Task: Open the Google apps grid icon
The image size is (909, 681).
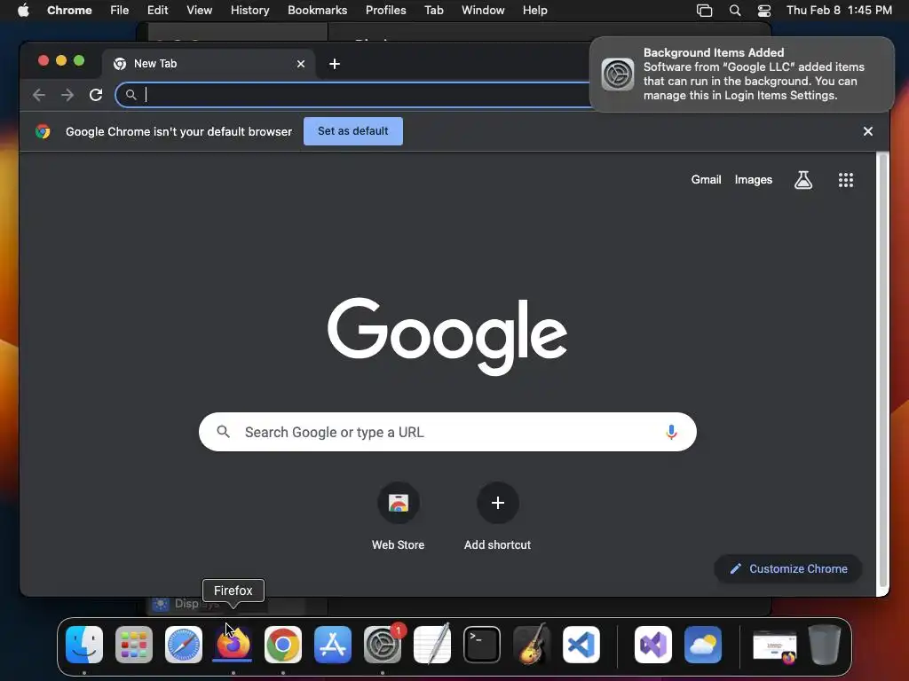Action: click(x=846, y=180)
